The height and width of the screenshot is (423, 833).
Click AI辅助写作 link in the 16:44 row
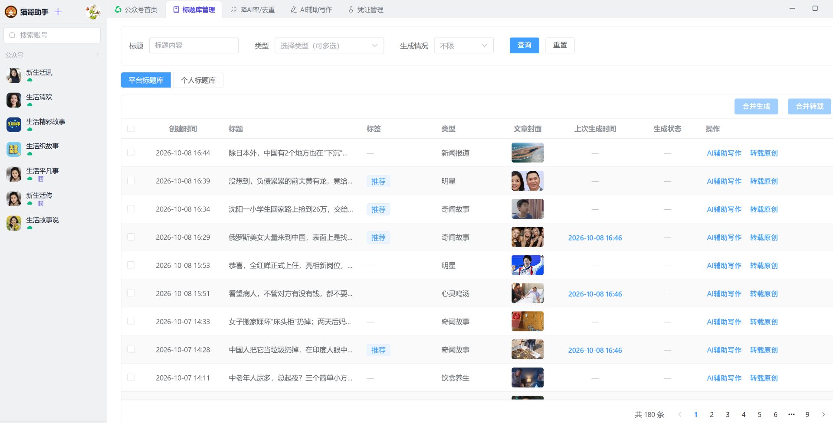724,153
